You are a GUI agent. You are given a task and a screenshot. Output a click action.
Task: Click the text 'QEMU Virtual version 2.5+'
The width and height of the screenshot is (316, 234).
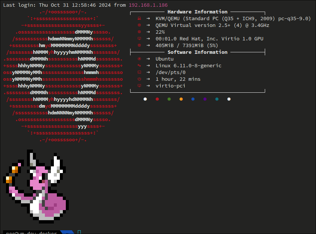coord(193,25)
